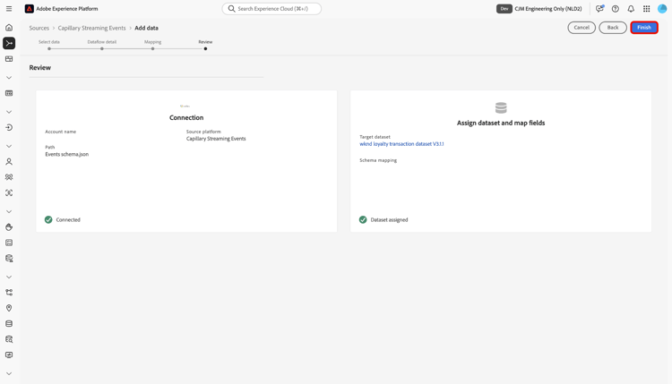This screenshot has height=384, width=672.
Task: Open the feedback chat icon
Action: click(x=599, y=9)
